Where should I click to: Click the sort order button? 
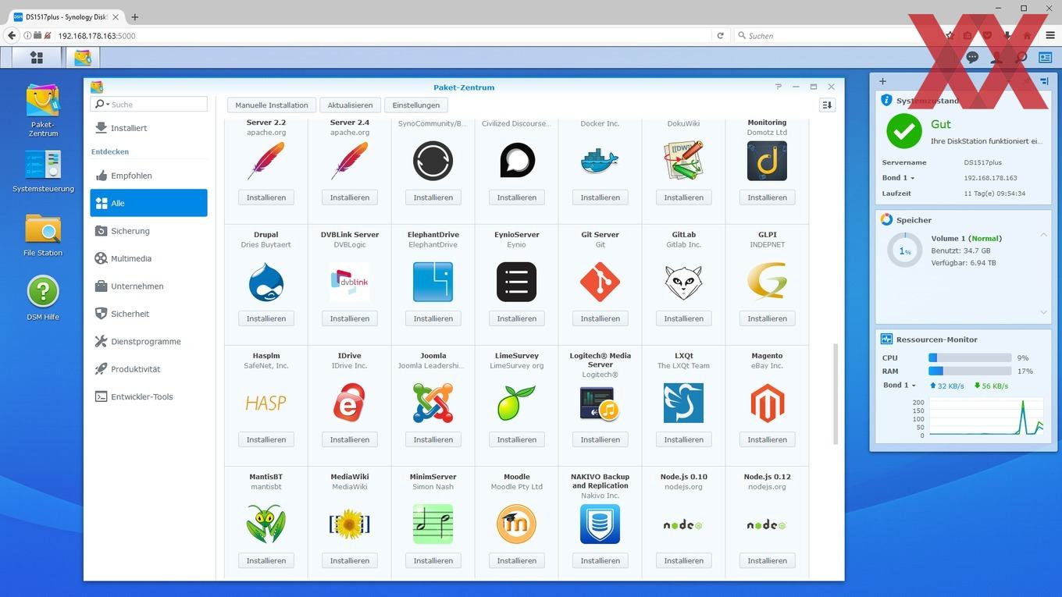click(827, 105)
